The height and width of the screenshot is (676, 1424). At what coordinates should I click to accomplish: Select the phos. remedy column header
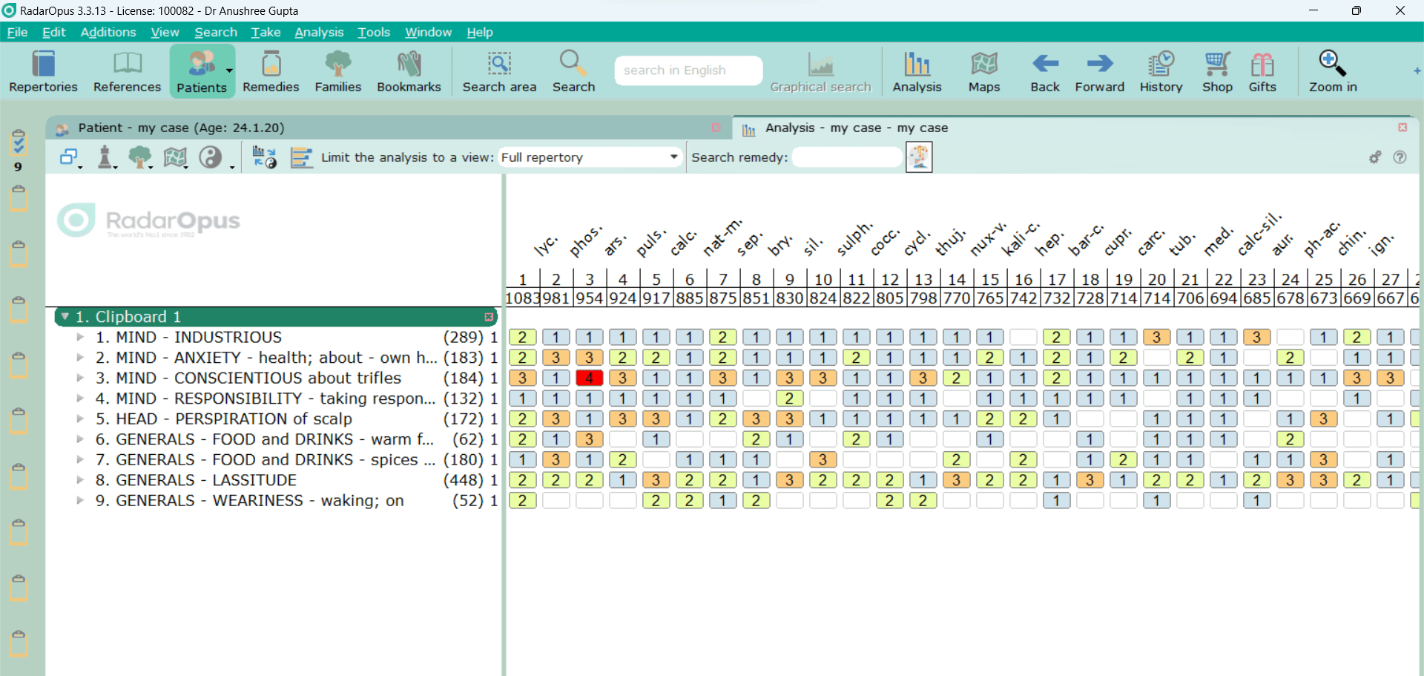pyautogui.click(x=586, y=241)
